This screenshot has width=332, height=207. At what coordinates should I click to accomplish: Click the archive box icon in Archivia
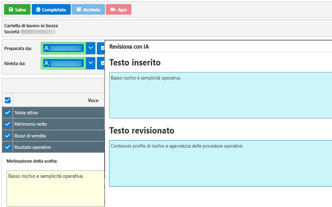79,9
